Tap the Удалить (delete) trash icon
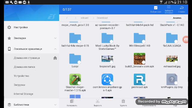The height and width of the screenshot is (108, 192). coord(123,101)
